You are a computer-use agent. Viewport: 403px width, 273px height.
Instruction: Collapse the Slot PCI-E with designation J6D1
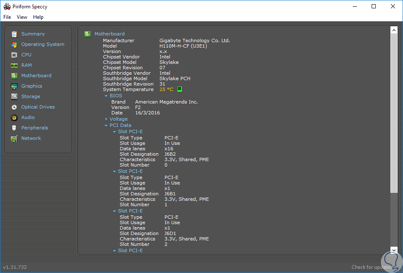click(x=115, y=211)
